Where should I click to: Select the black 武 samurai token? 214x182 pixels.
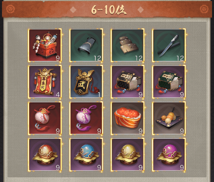86,82
